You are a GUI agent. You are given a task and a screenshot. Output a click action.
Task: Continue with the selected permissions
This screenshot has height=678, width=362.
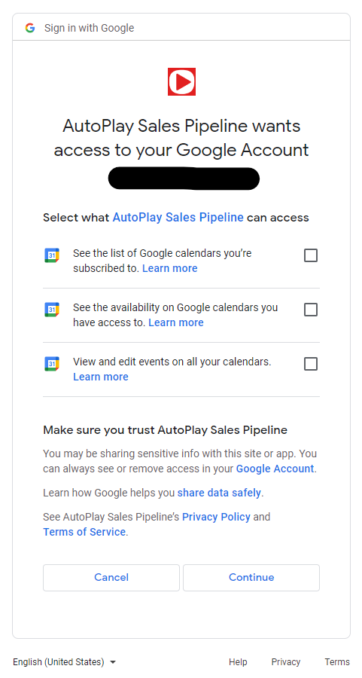click(x=251, y=577)
